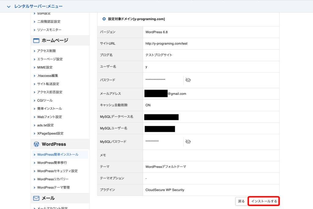The image size is (313, 209).
Task: Click the インストールする button
Action: 264,201
